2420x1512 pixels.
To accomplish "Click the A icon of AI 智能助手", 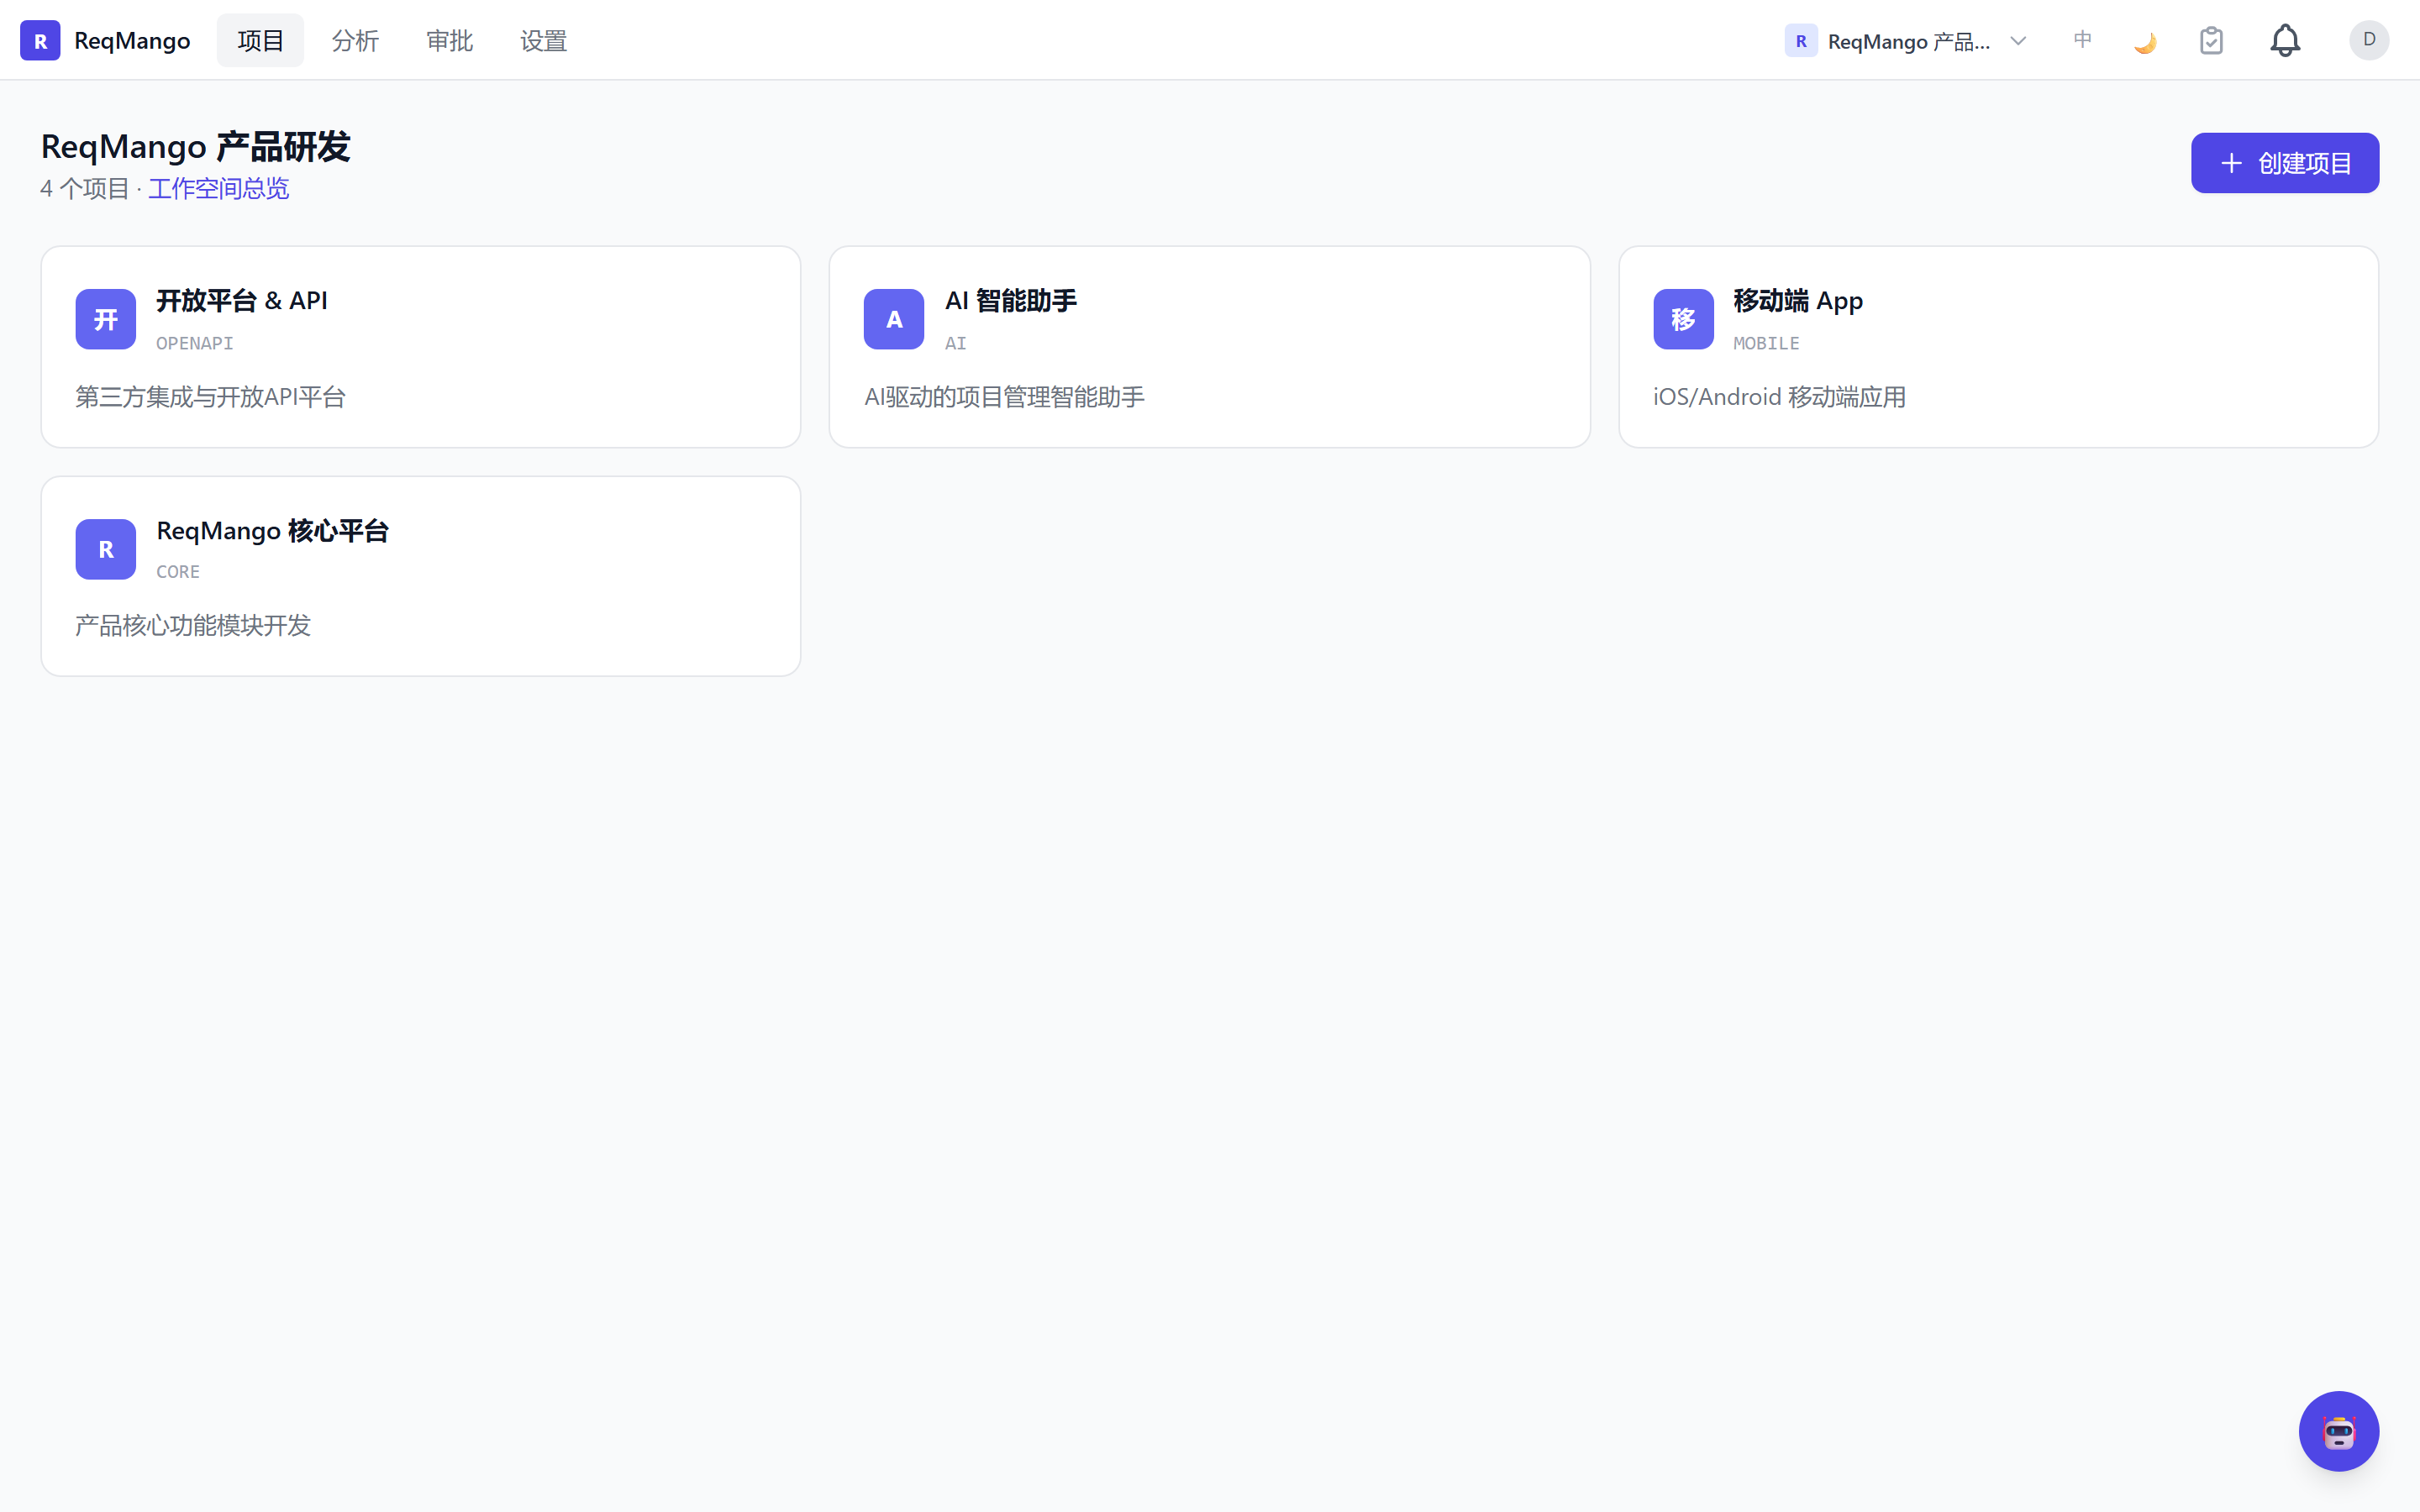I will [894, 319].
